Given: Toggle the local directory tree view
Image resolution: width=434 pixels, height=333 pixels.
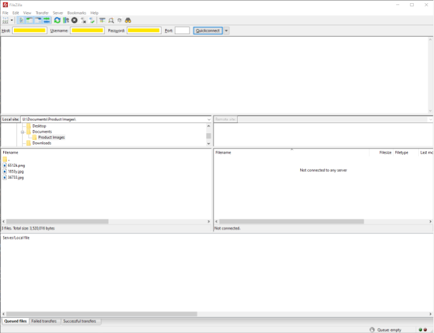Looking at the screenshot, I should pos(29,20).
